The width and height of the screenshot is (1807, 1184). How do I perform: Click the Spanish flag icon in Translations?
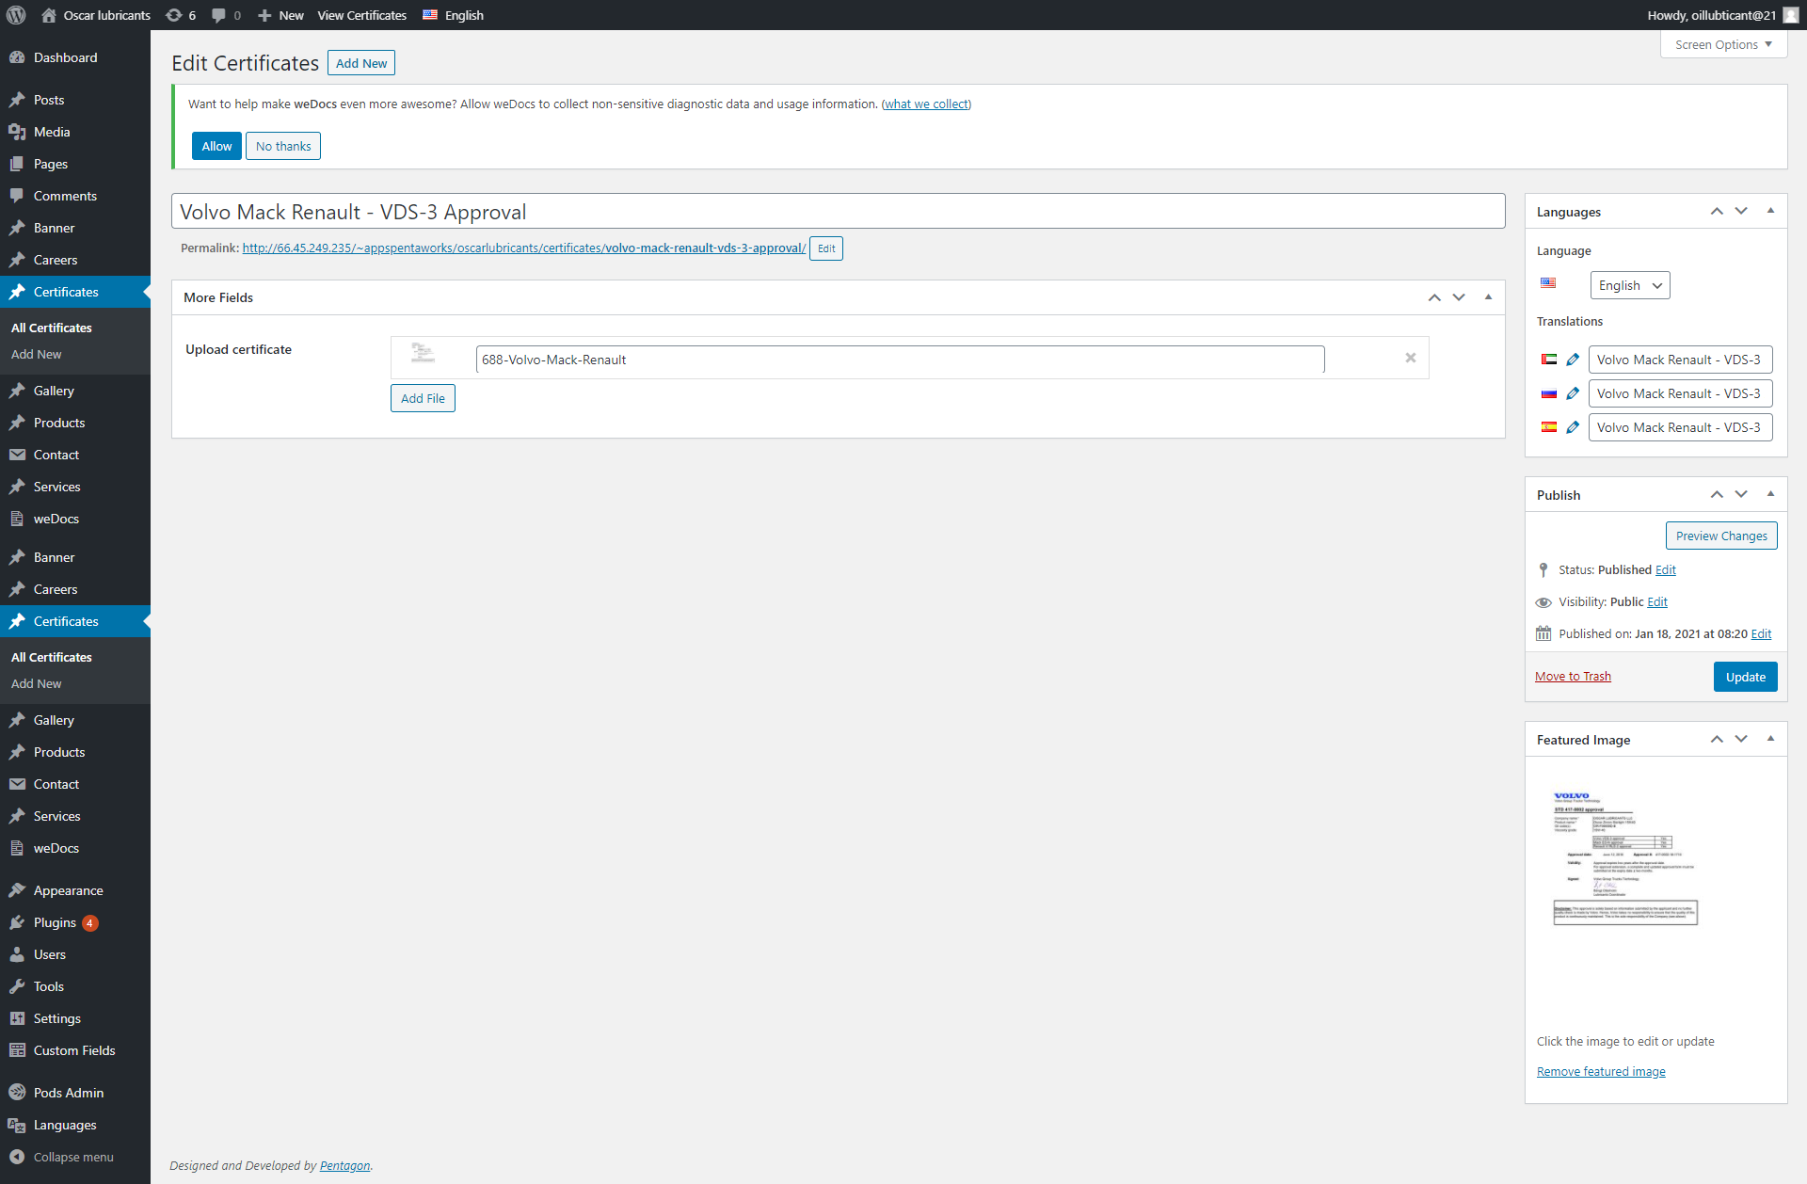[x=1548, y=427]
